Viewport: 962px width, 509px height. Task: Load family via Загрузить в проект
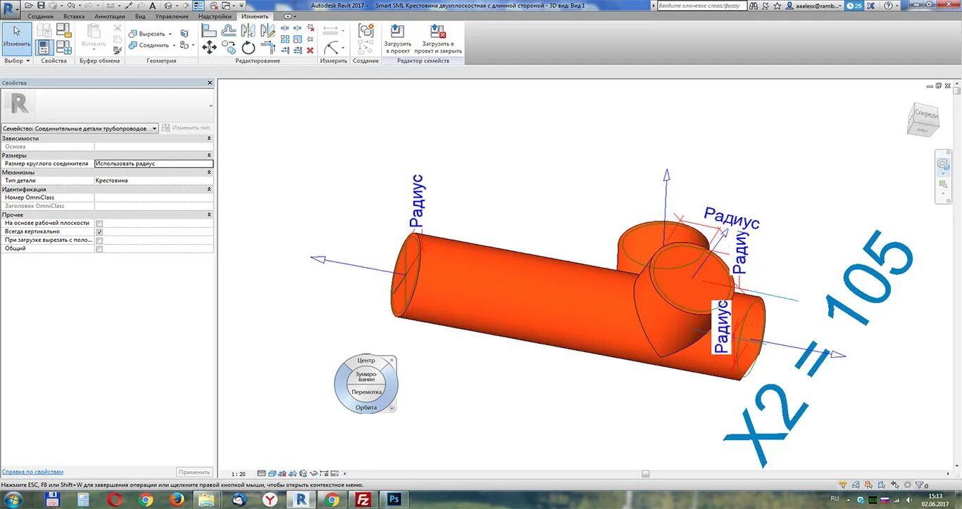[397, 39]
